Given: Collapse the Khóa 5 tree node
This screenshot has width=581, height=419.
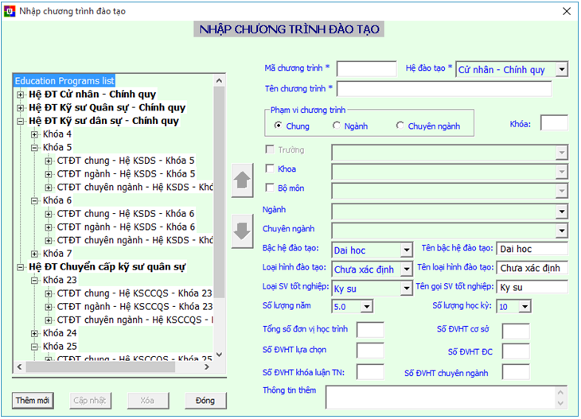Looking at the screenshot, I should pyautogui.click(x=34, y=147).
